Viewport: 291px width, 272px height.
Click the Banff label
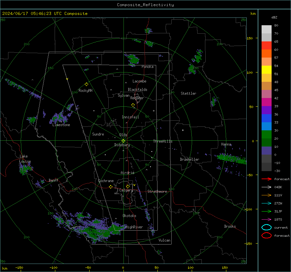53,180
